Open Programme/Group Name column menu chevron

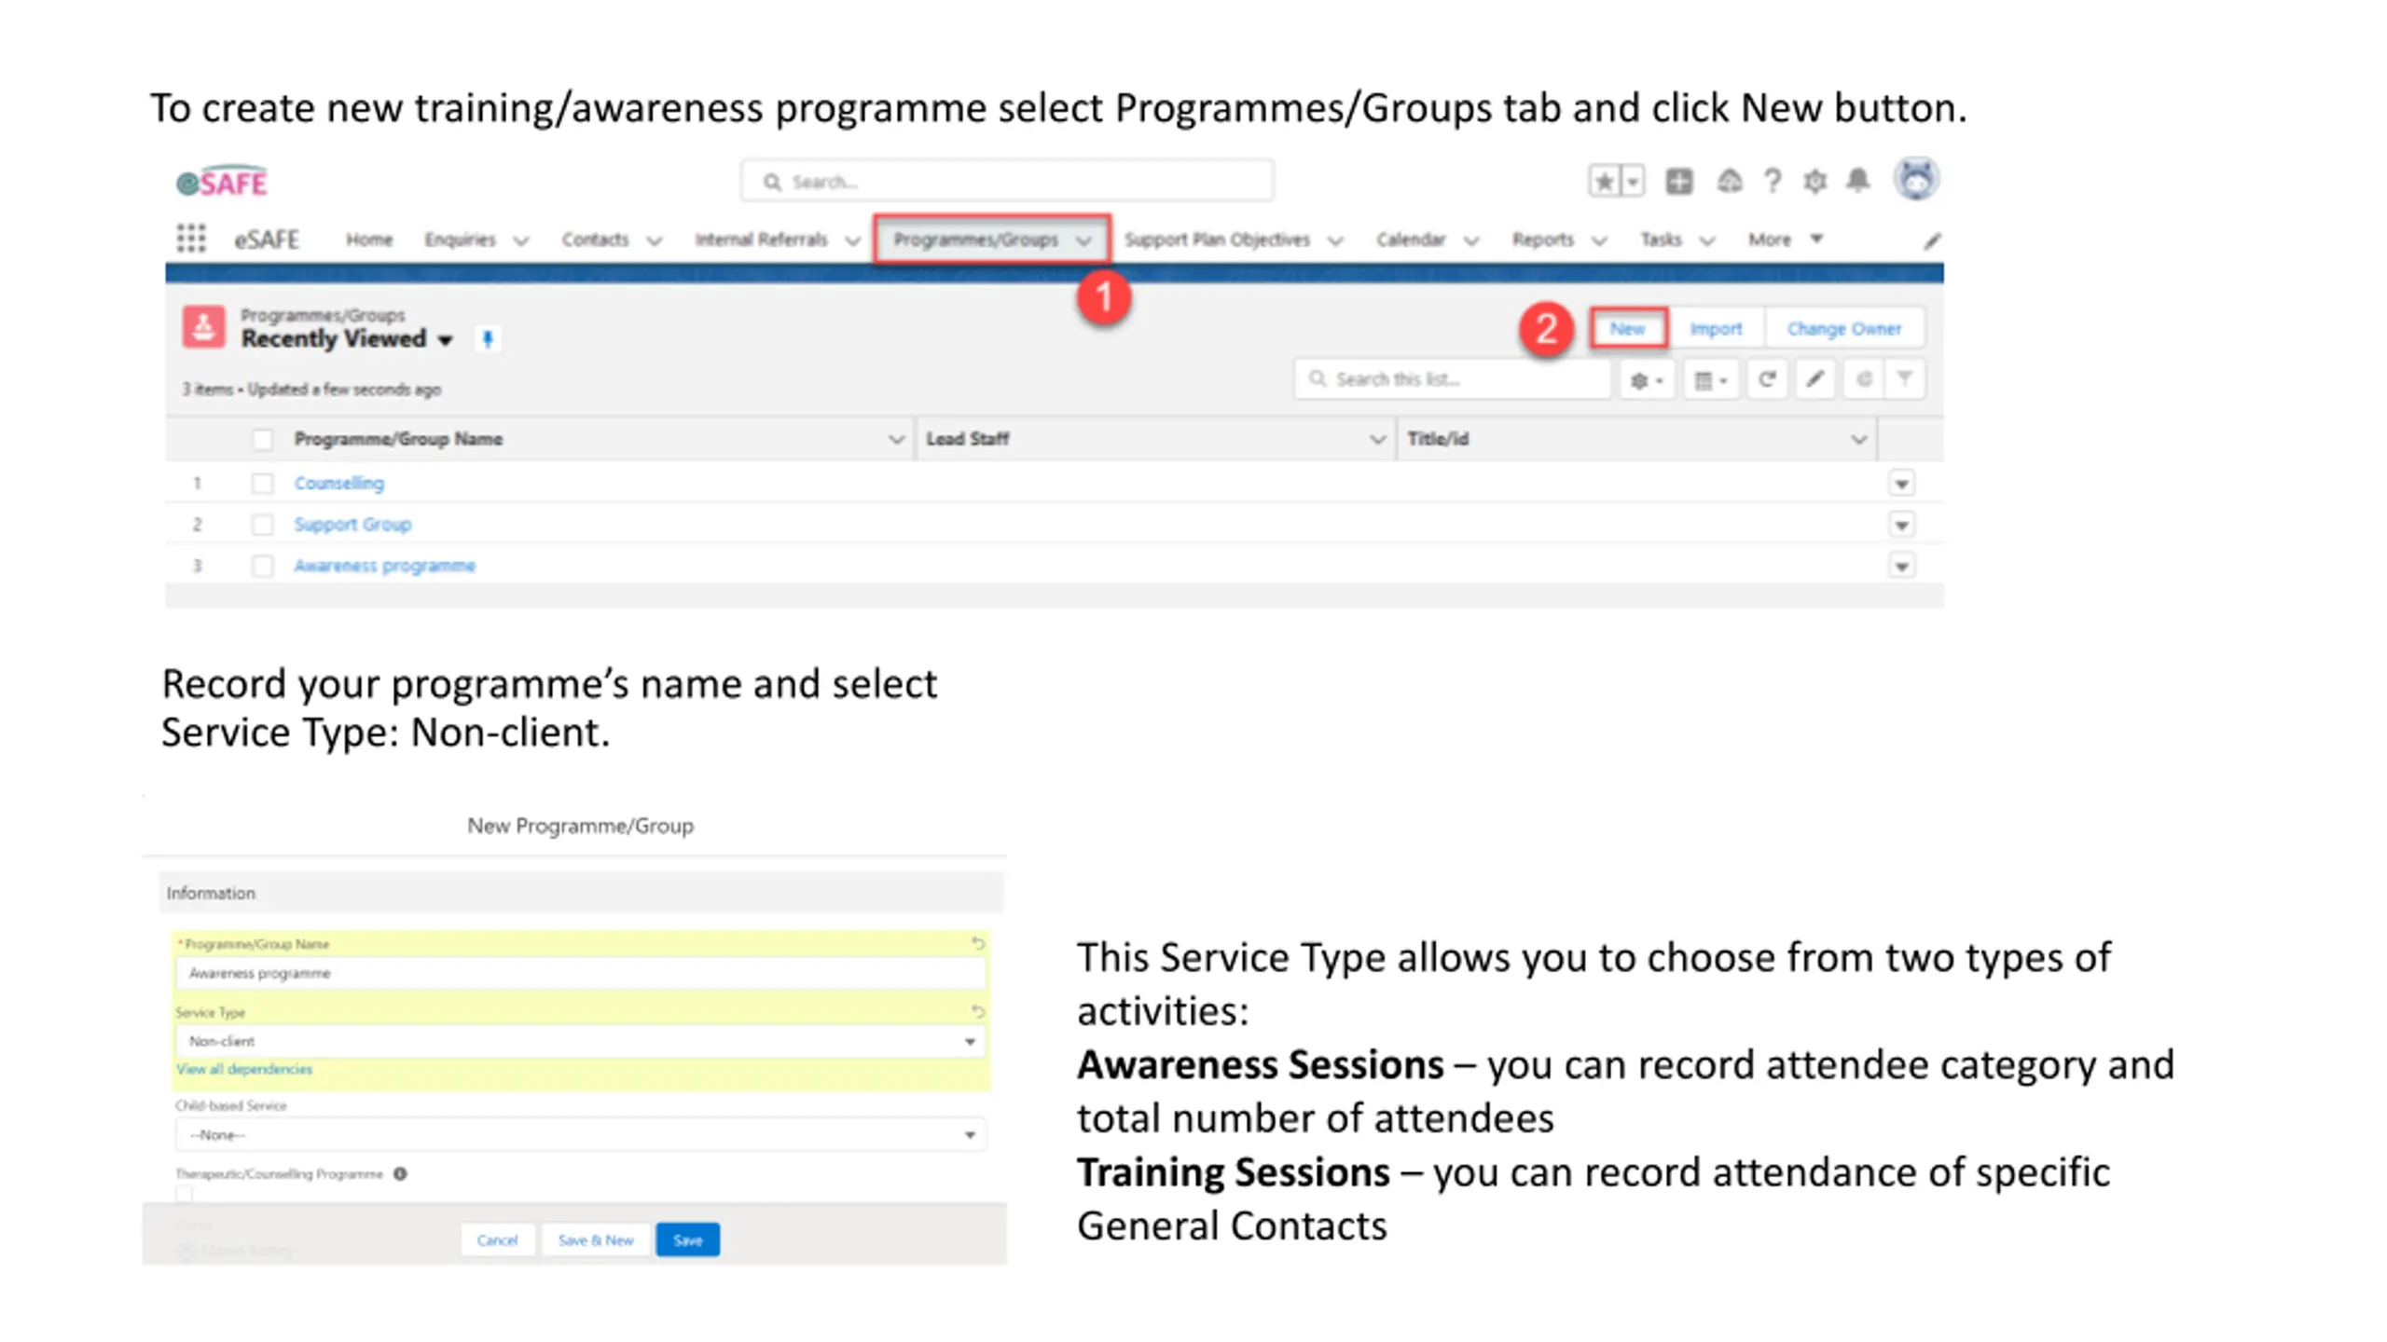point(896,439)
